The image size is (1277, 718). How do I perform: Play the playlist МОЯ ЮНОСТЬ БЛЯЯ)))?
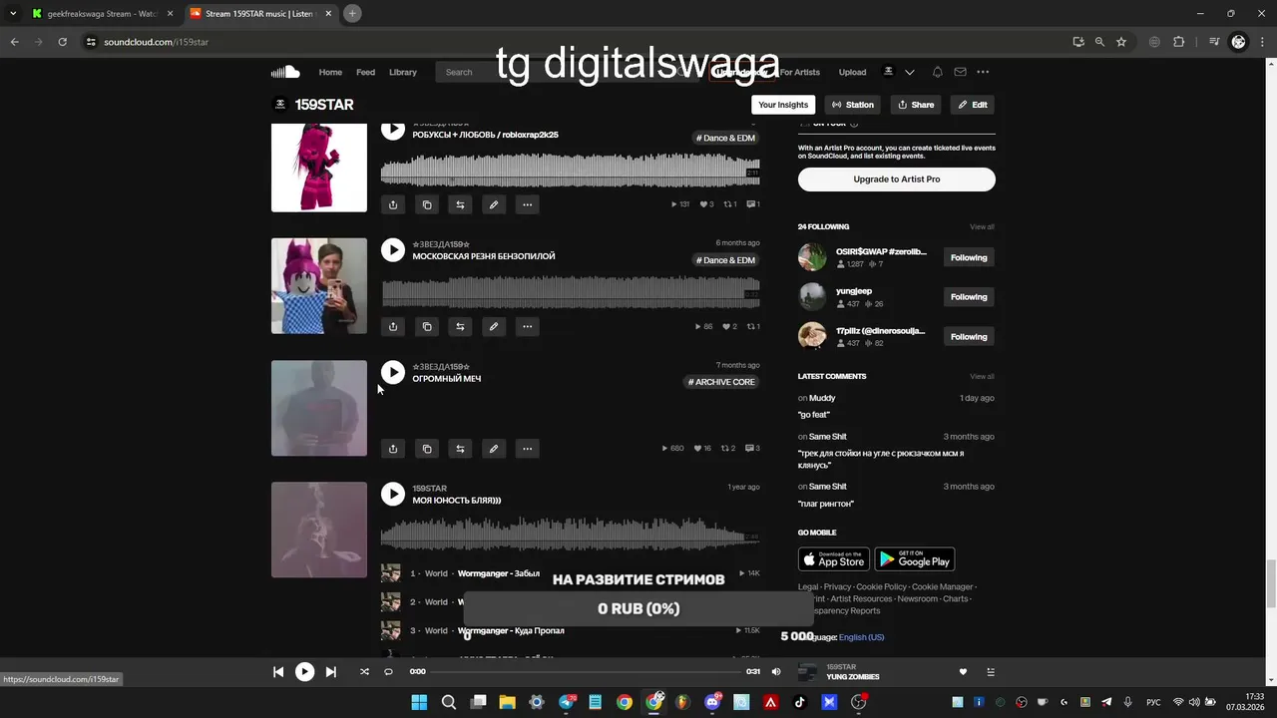pos(393,494)
